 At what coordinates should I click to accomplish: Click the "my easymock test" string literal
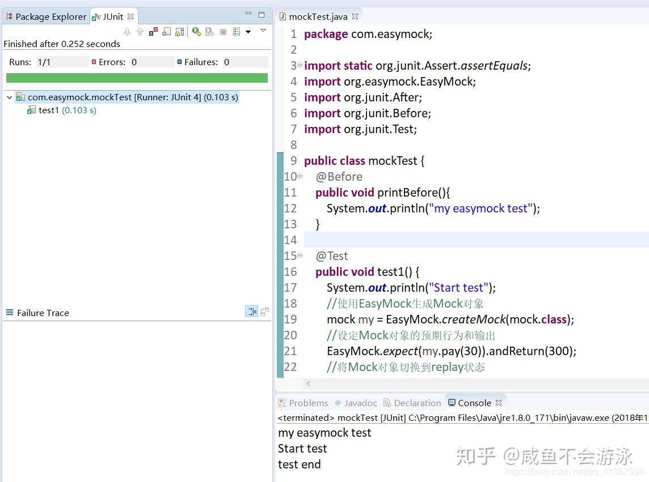(x=481, y=208)
